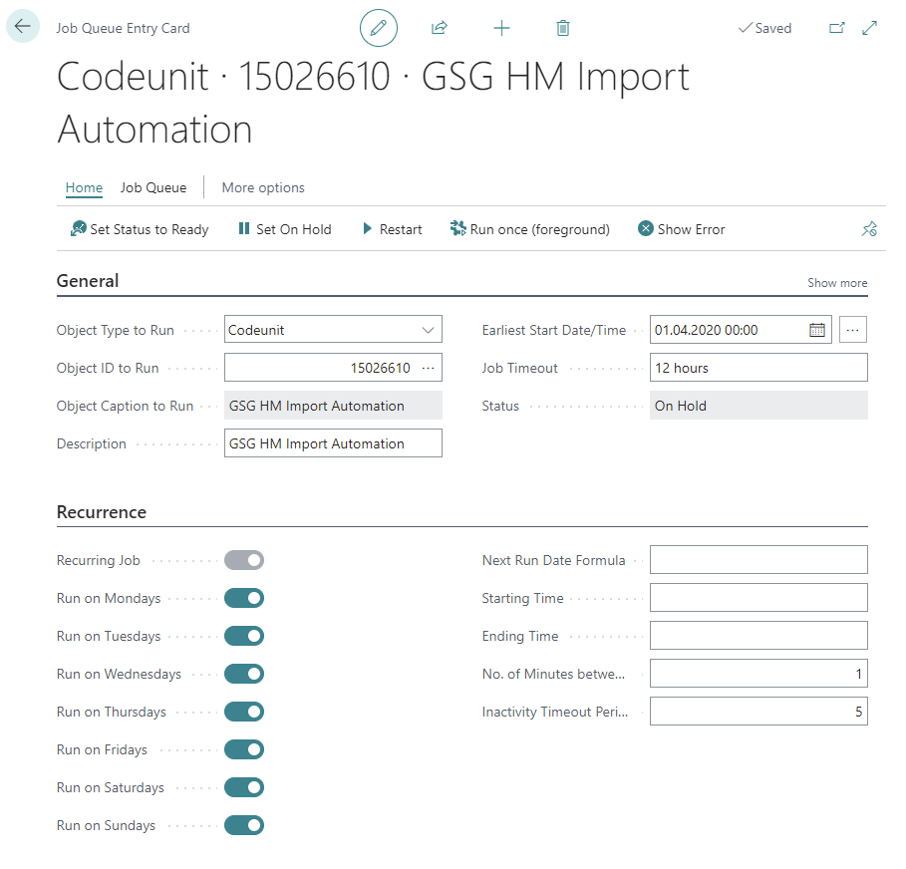
Task: Open card in new window icon
Action: coord(836,28)
